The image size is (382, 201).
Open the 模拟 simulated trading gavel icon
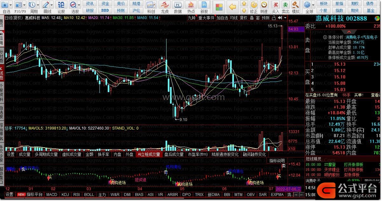coord(296,5)
